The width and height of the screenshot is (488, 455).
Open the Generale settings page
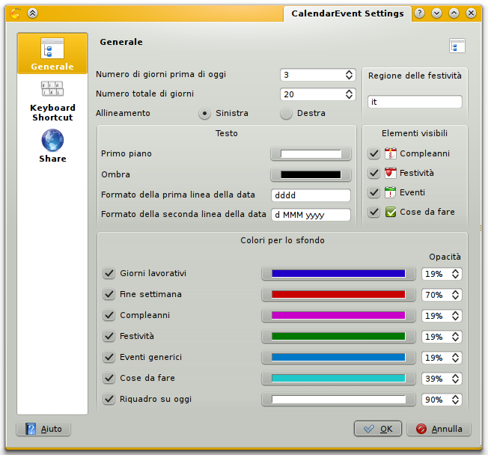pos(52,54)
